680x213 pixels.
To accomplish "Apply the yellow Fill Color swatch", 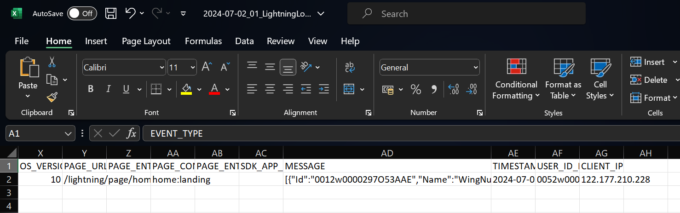I will (x=186, y=89).
